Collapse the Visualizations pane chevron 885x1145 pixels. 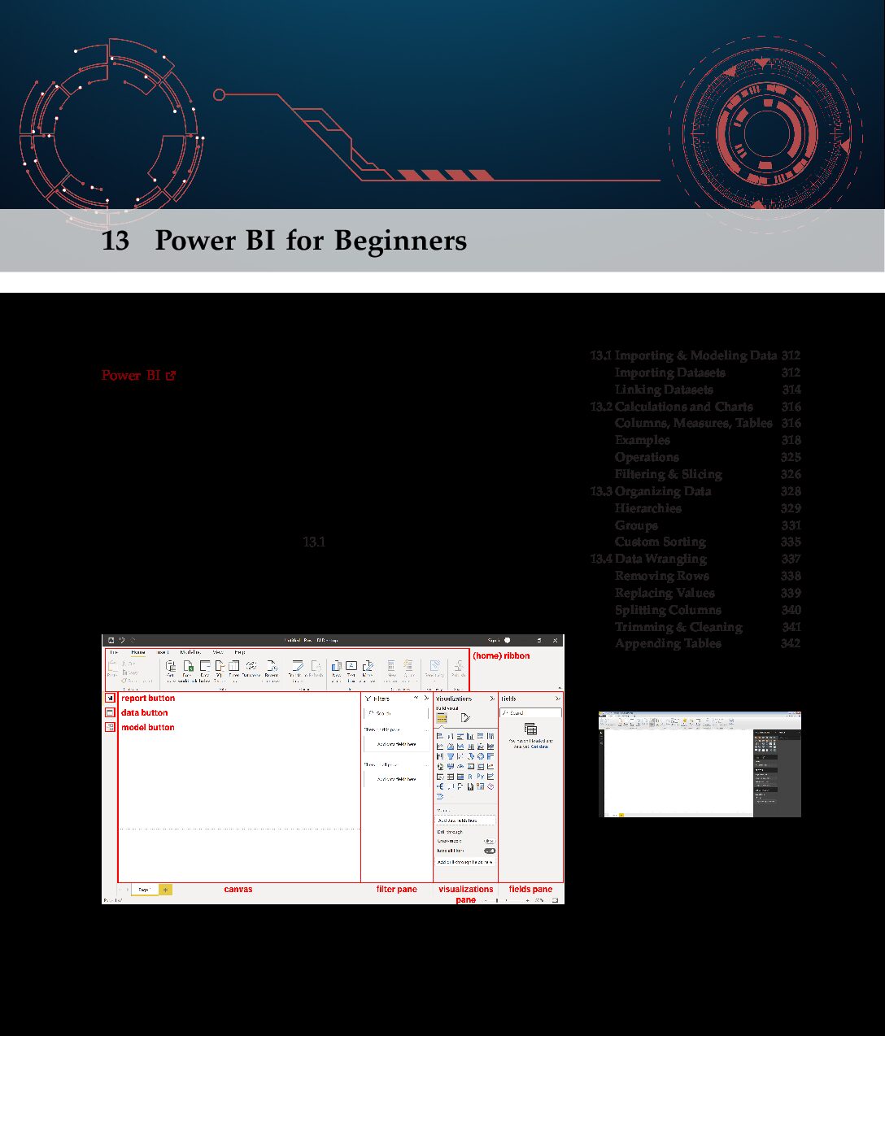point(492,699)
